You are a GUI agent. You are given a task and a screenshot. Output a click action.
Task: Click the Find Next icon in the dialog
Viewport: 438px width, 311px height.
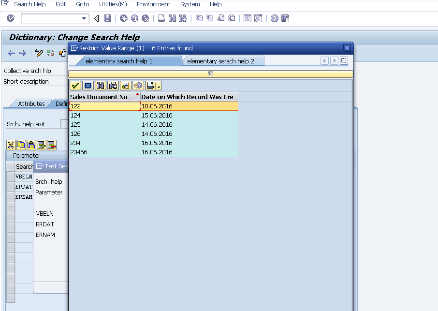[112, 85]
